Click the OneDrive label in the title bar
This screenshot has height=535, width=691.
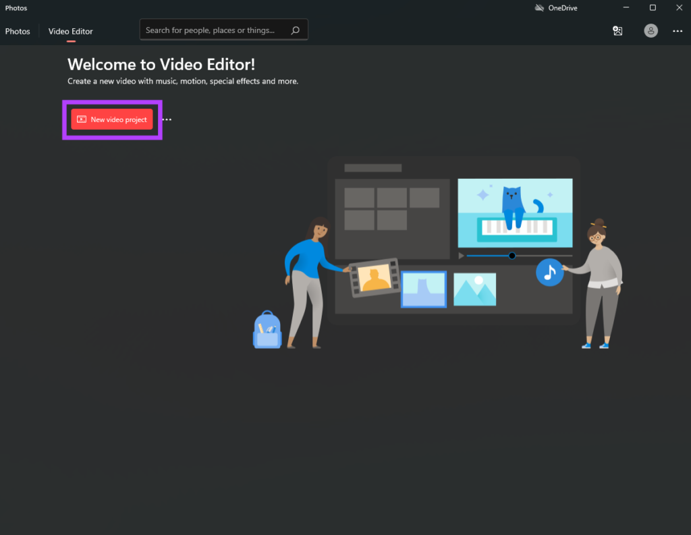point(562,7)
